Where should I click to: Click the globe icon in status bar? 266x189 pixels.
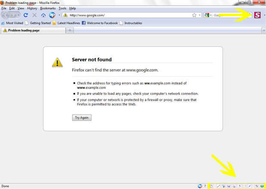point(200,186)
